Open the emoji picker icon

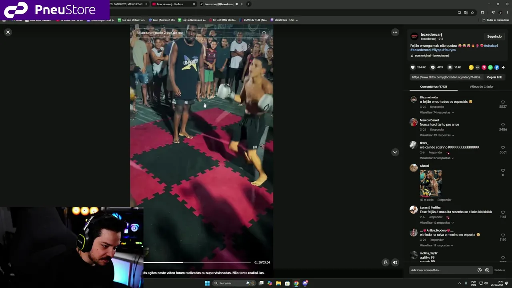[x=487, y=270]
